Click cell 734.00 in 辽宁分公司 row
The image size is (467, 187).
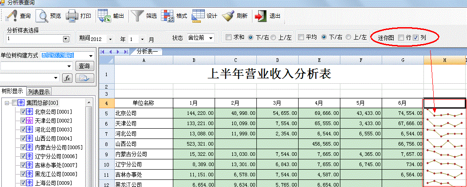point(403,164)
